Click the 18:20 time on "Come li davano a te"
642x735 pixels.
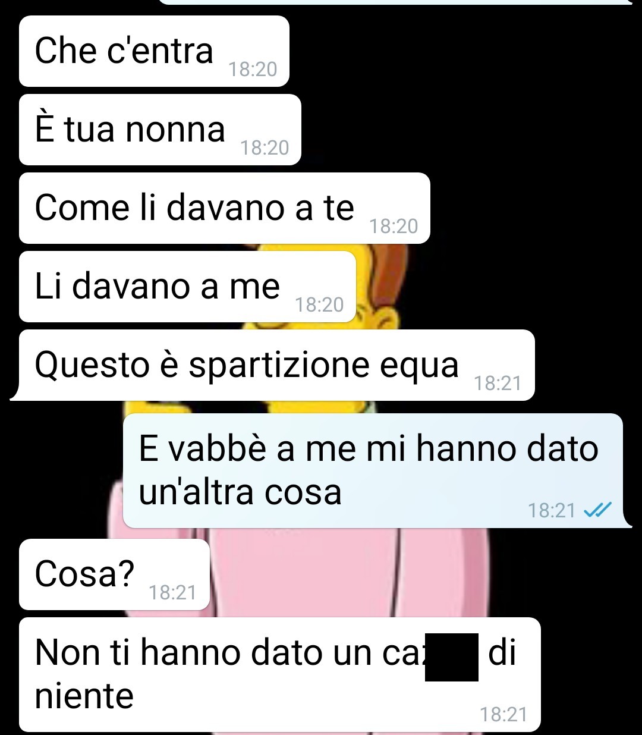point(394,227)
